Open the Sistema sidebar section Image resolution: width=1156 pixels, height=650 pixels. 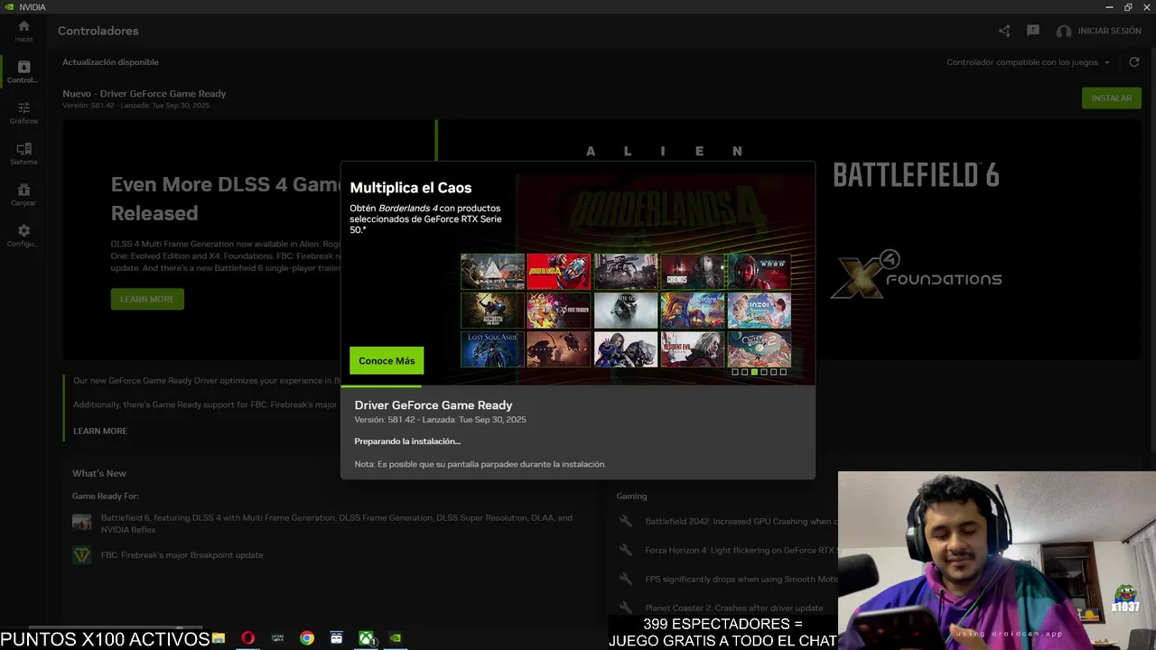23,153
